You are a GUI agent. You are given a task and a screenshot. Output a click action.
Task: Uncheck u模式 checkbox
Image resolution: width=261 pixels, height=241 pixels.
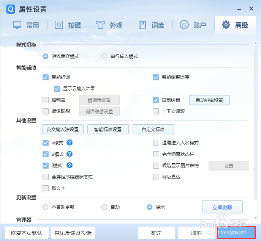tap(46, 154)
